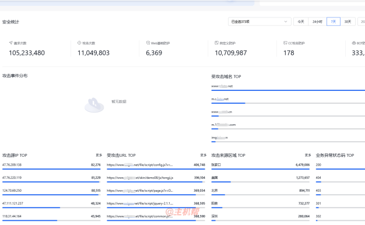Click the cloud no-data placeholder icon
365x225 pixels.
point(94,105)
